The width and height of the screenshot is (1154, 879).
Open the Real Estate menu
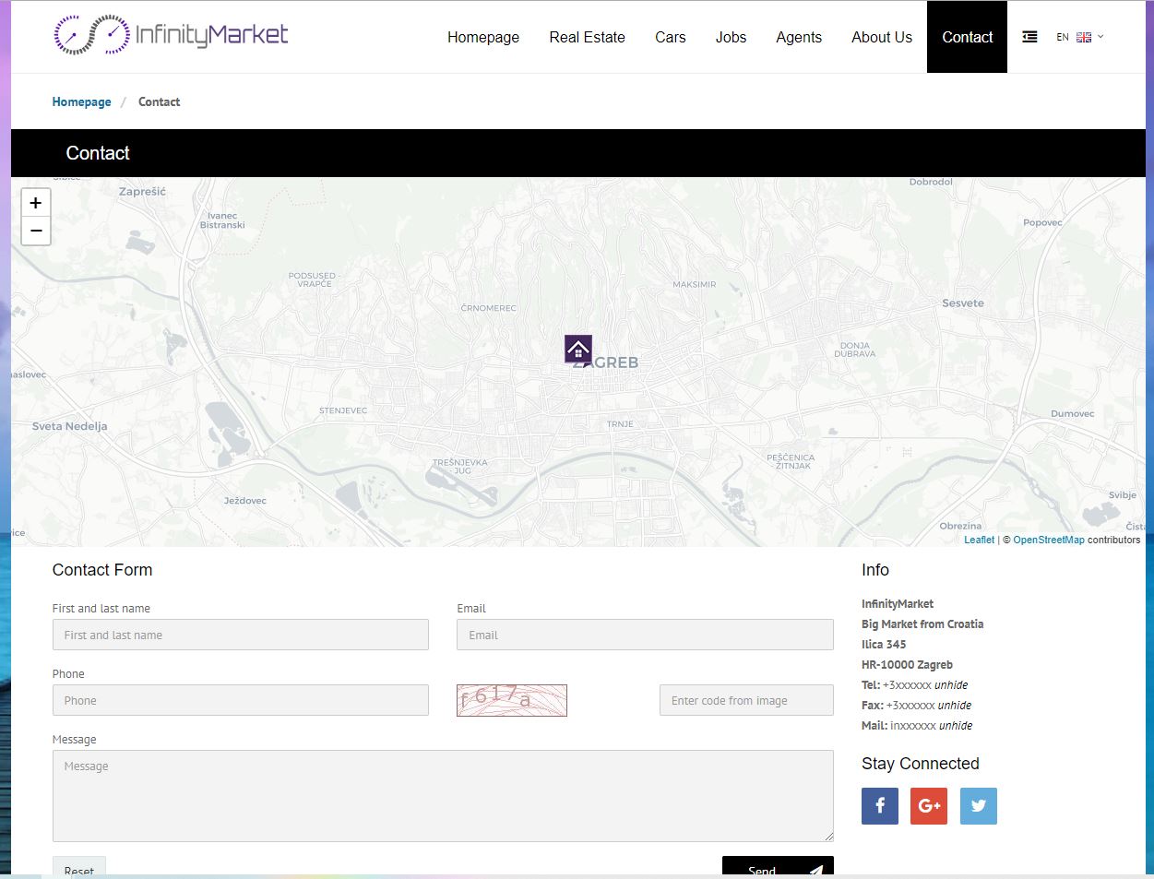pos(587,37)
